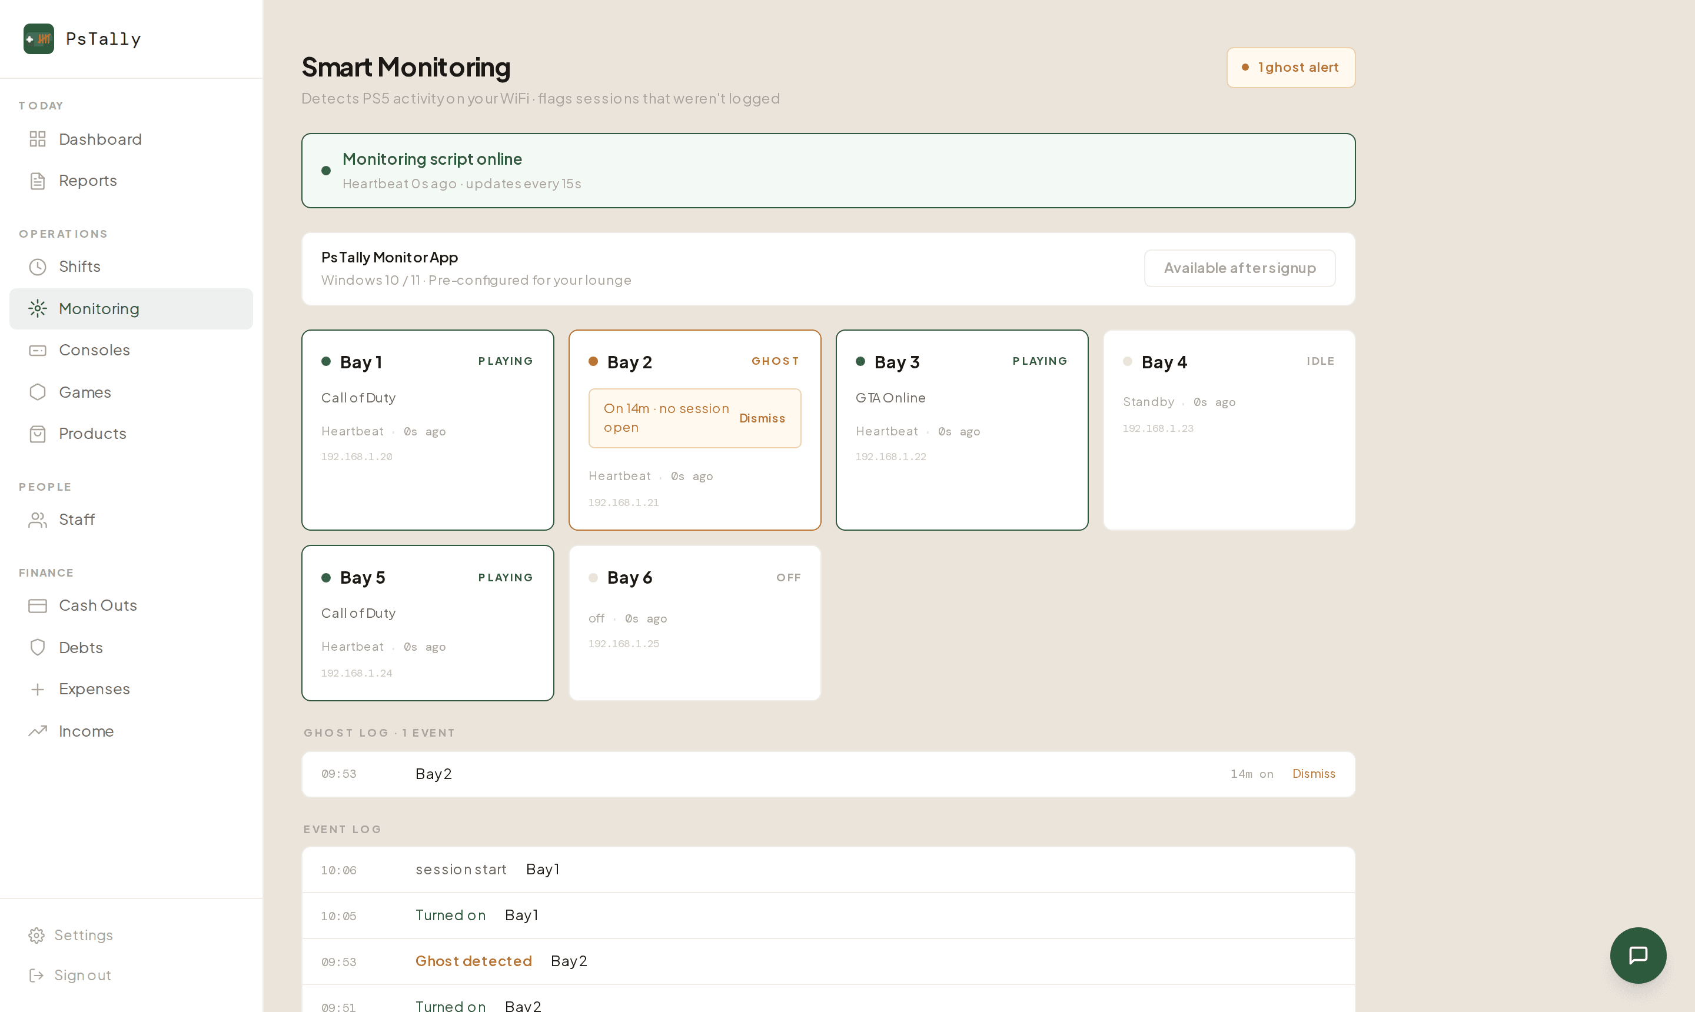Select the Bay 5 card title
This screenshot has height=1012, width=1695.
point(363,578)
